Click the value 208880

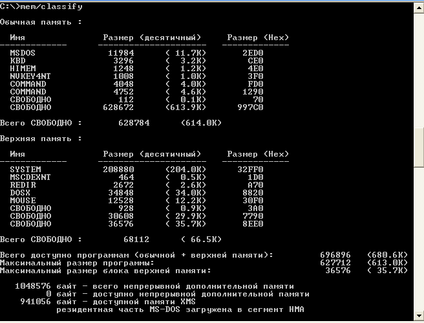pos(118,170)
